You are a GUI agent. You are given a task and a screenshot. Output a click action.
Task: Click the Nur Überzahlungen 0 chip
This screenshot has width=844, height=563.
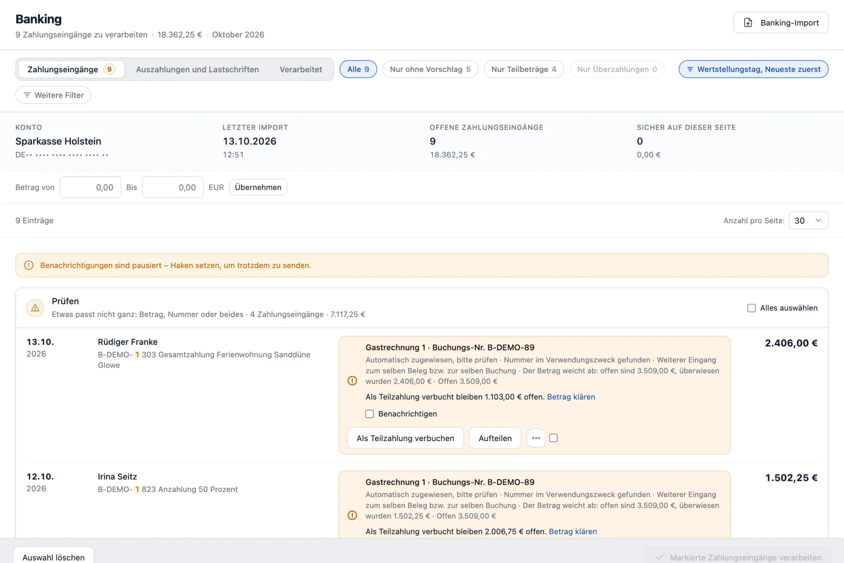click(x=617, y=69)
